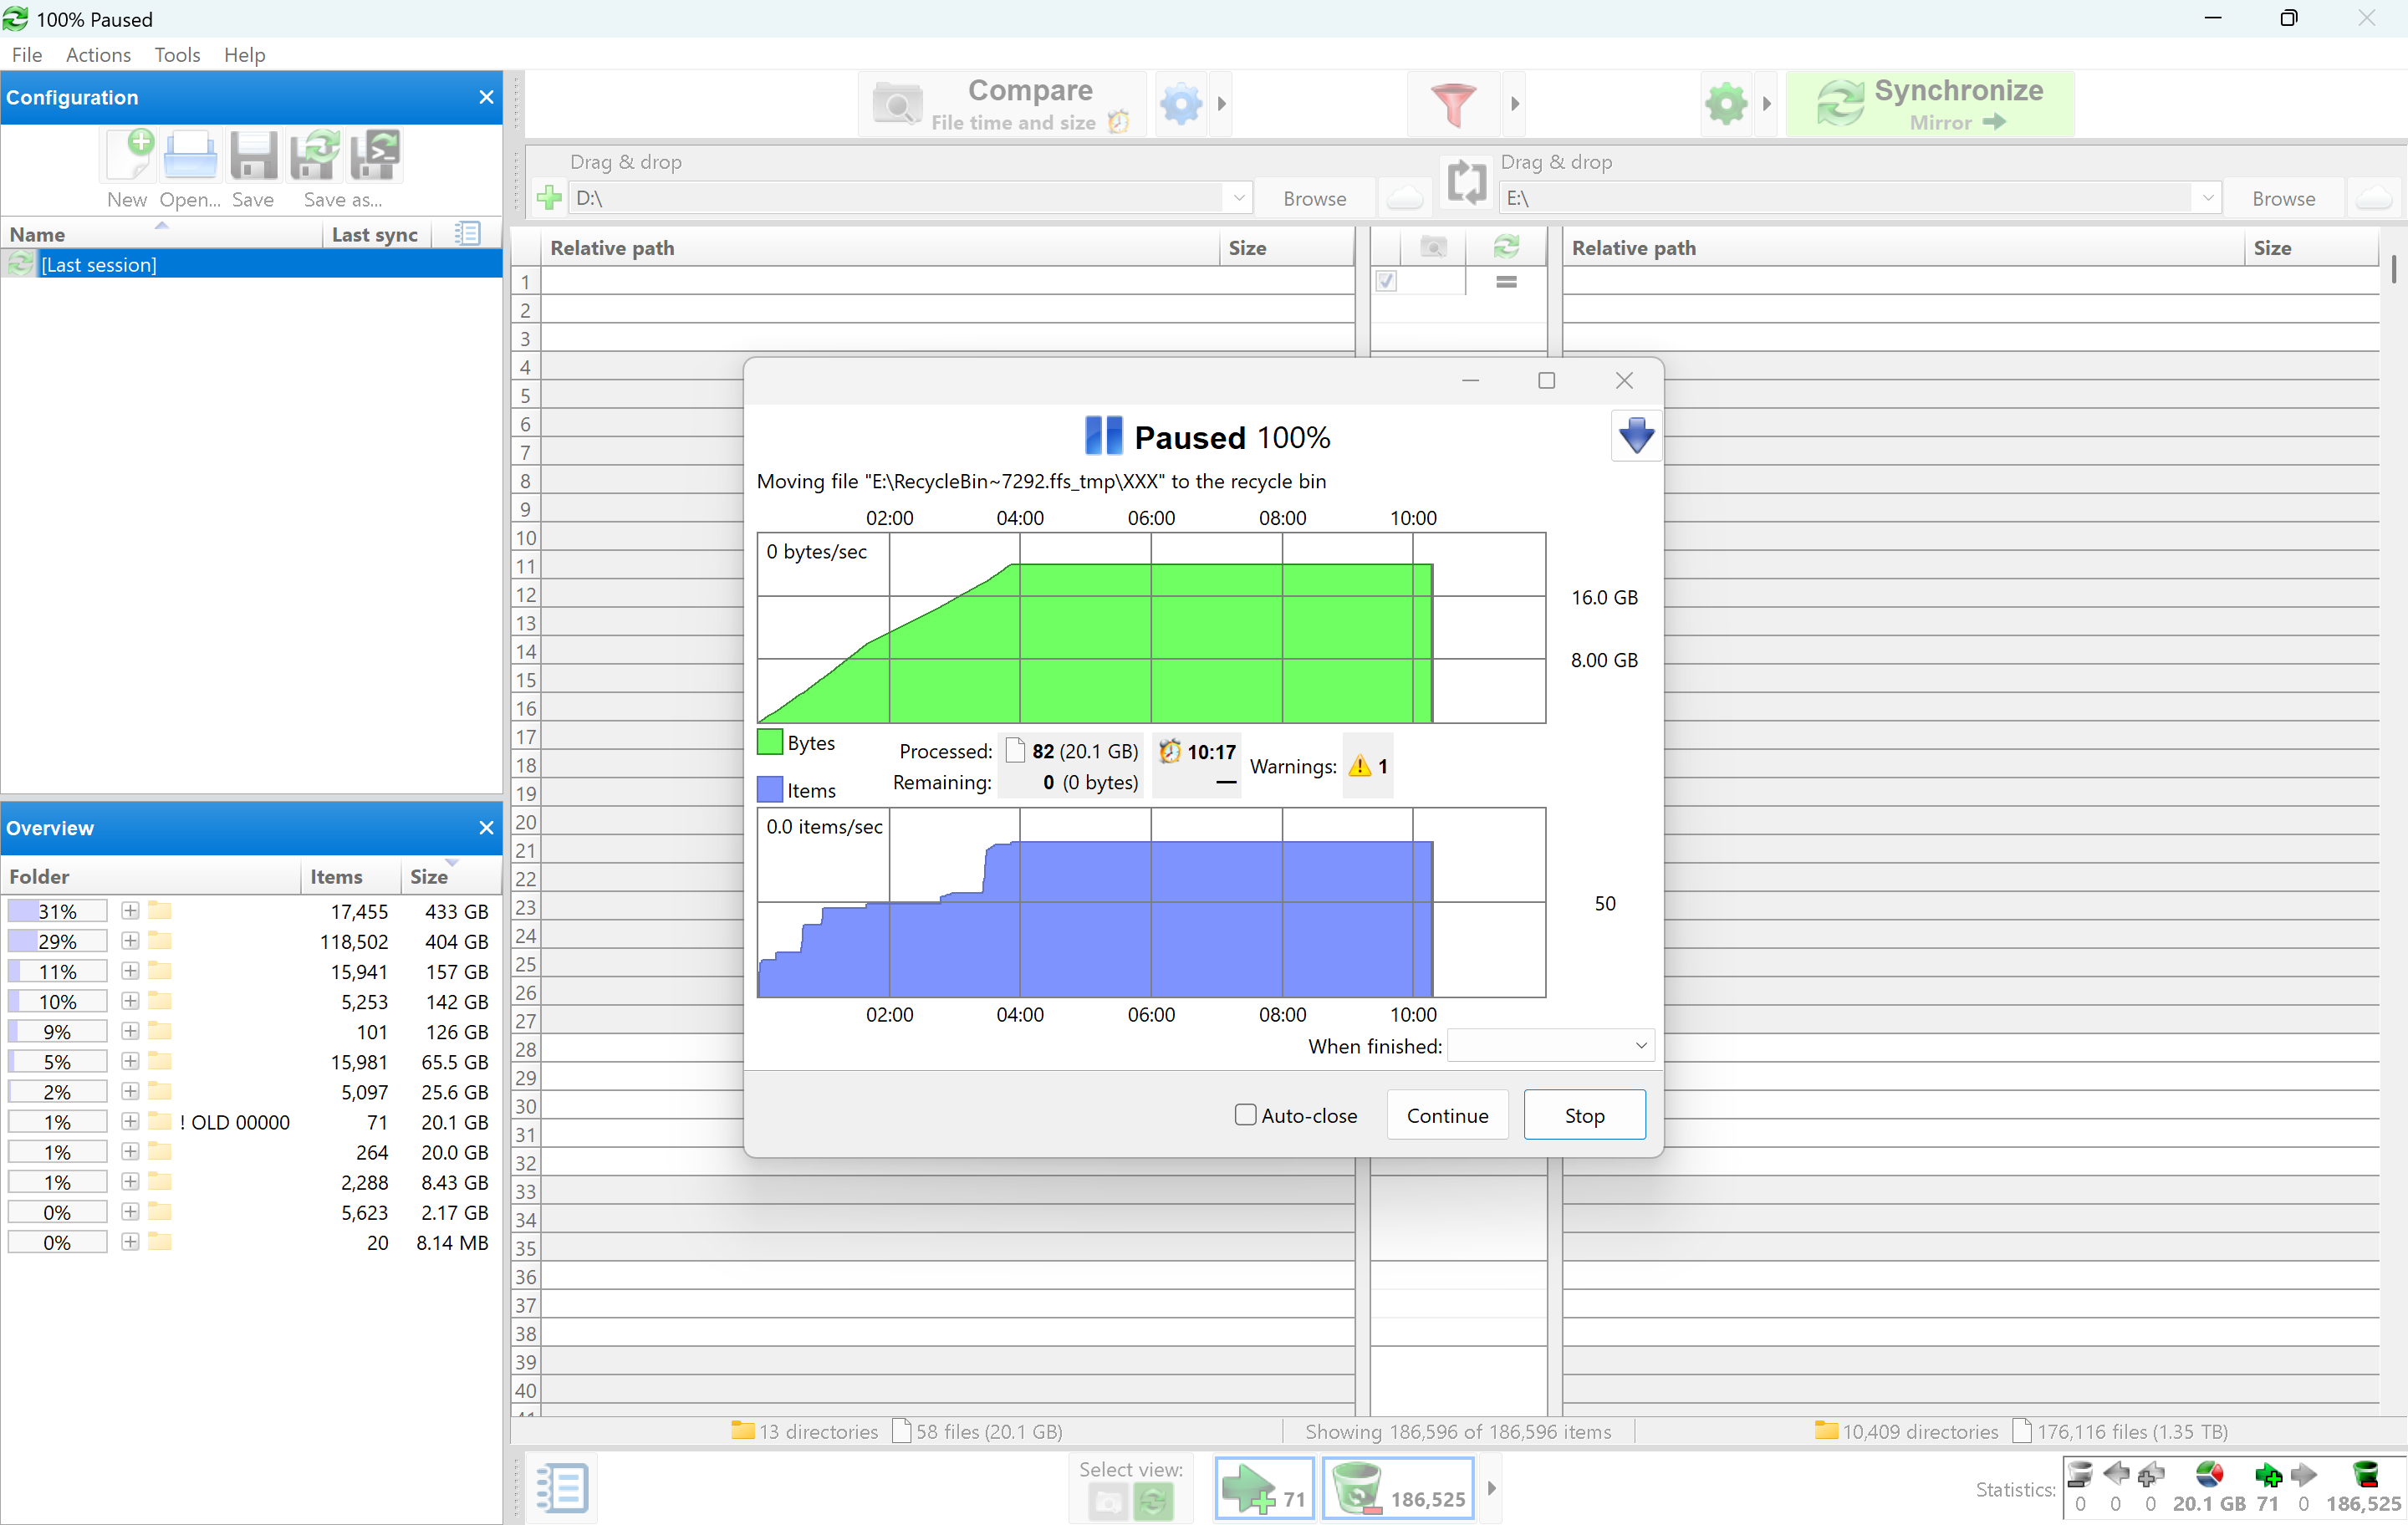The width and height of the screenshot is (2408, 1525).
Task: Open synchronization settings green gear
Action: (x=1727, y=104)
